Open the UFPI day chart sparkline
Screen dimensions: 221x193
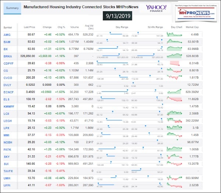tap(174, 185)
